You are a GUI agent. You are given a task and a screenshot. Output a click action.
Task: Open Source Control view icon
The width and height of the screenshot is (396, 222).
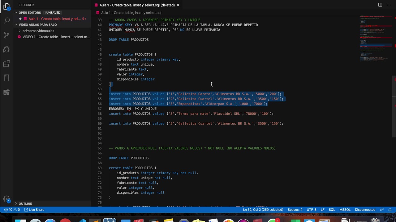pyautogui.click(x=6, y=35)
